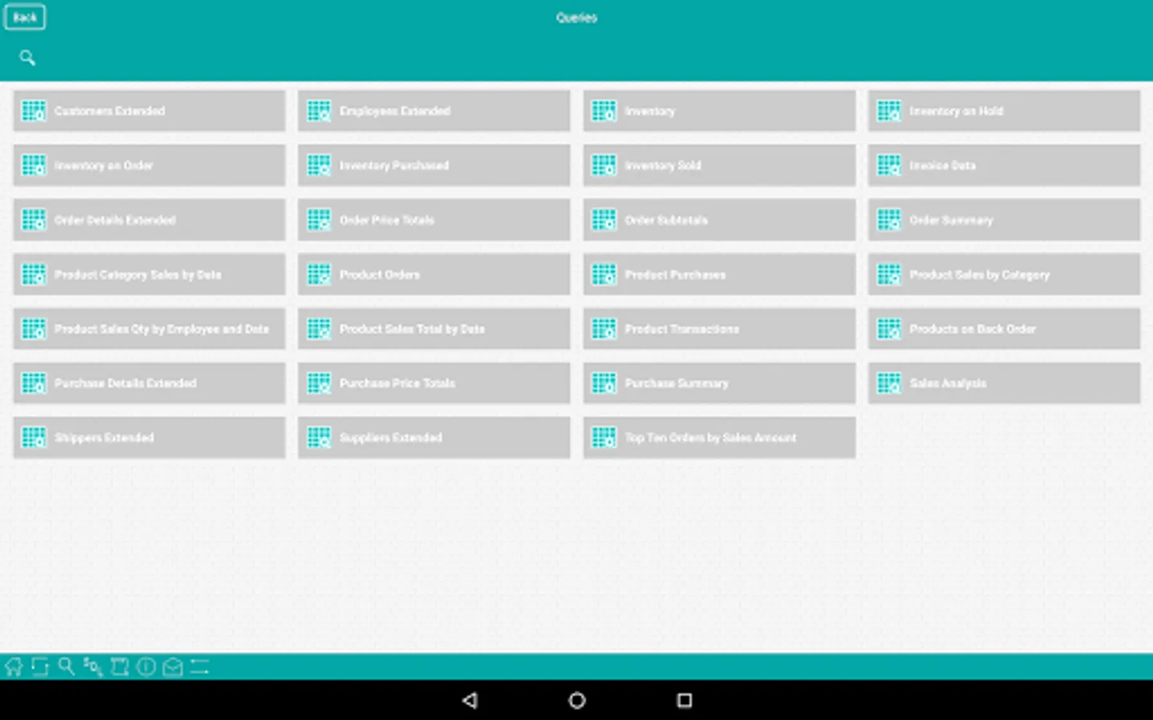The height and width of the screenshot is (720, 1153).
Task: Open the Sales Analysis query
Action: [1004, 383]
